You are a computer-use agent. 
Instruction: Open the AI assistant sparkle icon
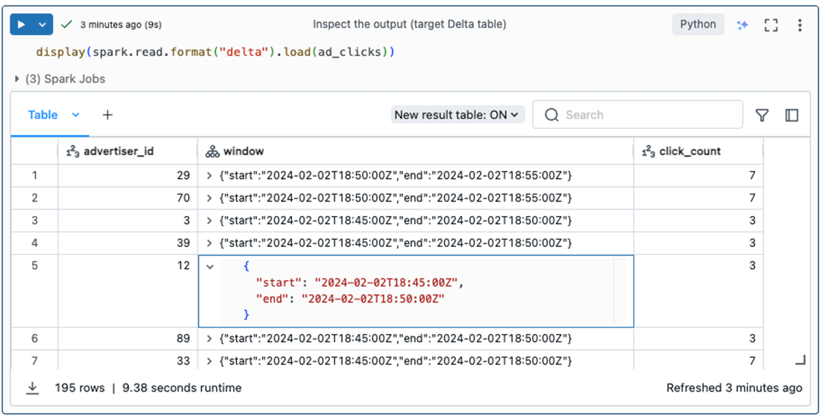[x=742, y=25]
